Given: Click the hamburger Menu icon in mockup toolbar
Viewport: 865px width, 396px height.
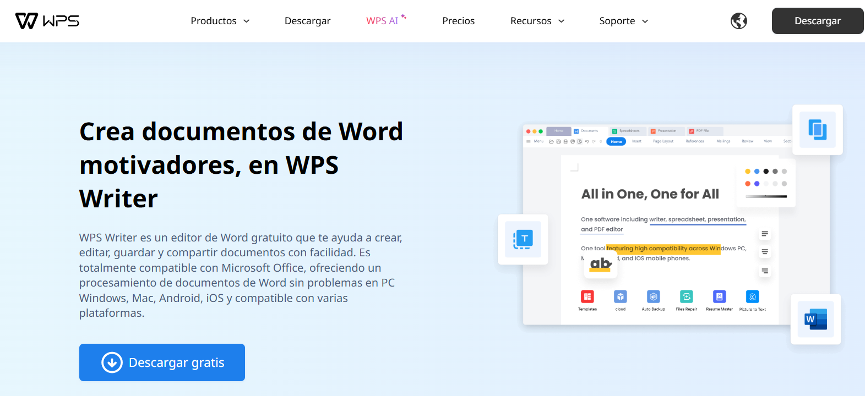Looking at the screenshot, I should click(x=529, y=141).
